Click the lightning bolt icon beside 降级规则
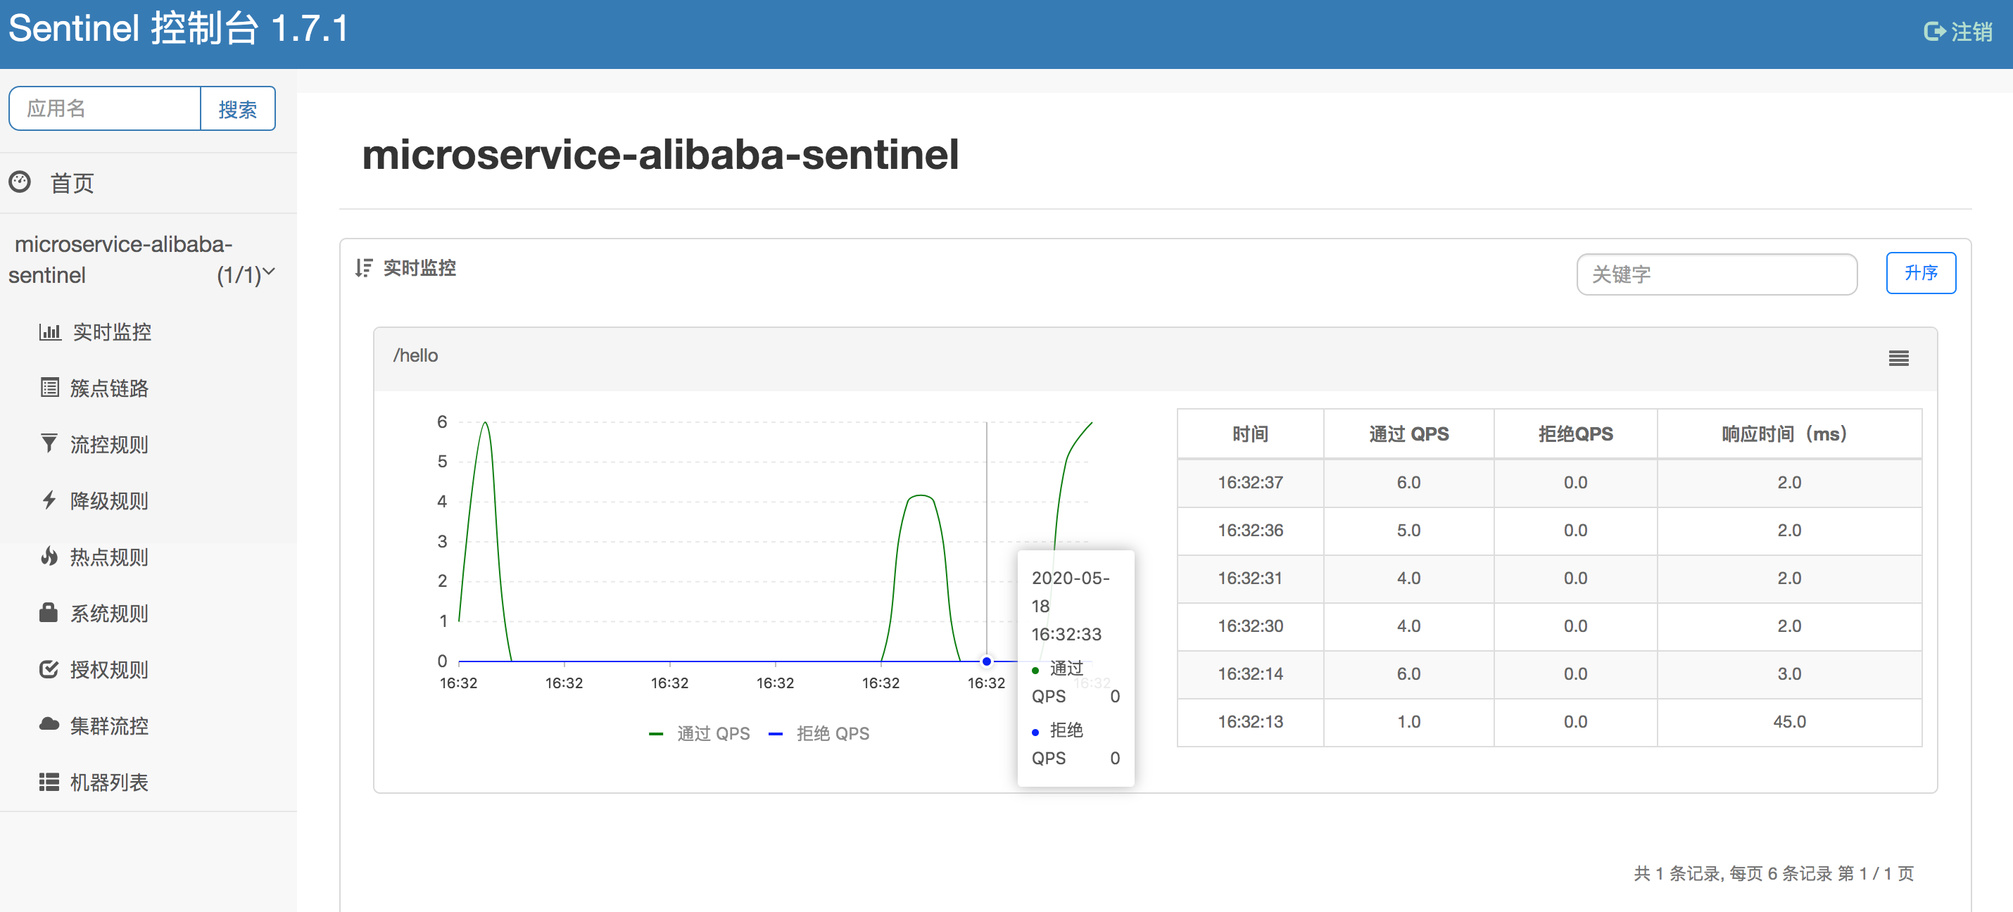The width and height of the screenshot is (2013, 912). click(x=49, y=500)
